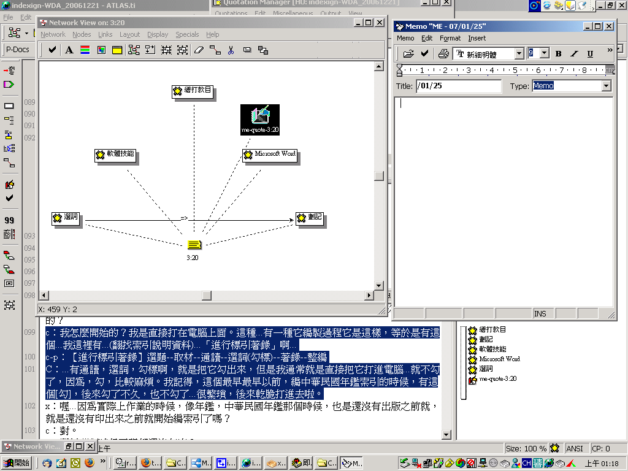The height and width of the screenshot is (471, 628).
Task: Toggle italic formatting in Memo
Action: 574,53
